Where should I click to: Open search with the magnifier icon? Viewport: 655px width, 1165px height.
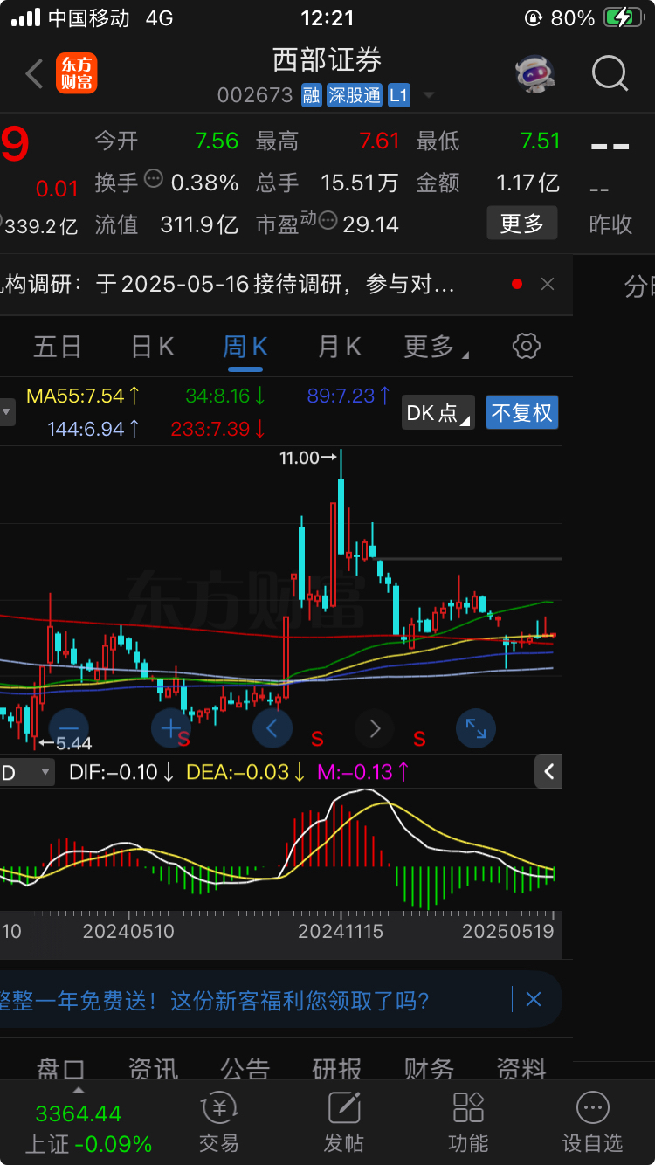pyautogui.click(x=610, y=73)
